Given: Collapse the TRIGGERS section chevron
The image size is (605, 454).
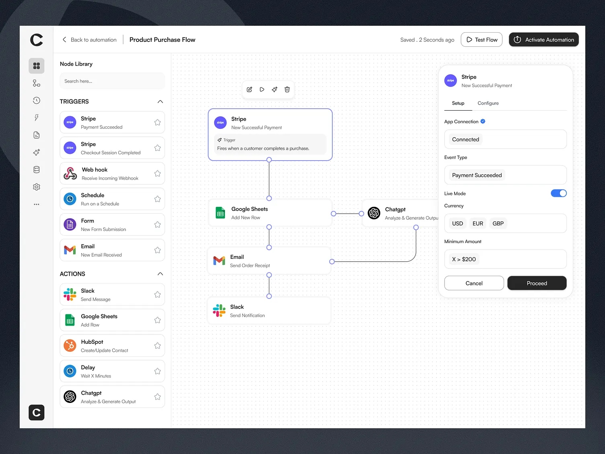Looking at the screenshot, I should [x=160, y=101].
